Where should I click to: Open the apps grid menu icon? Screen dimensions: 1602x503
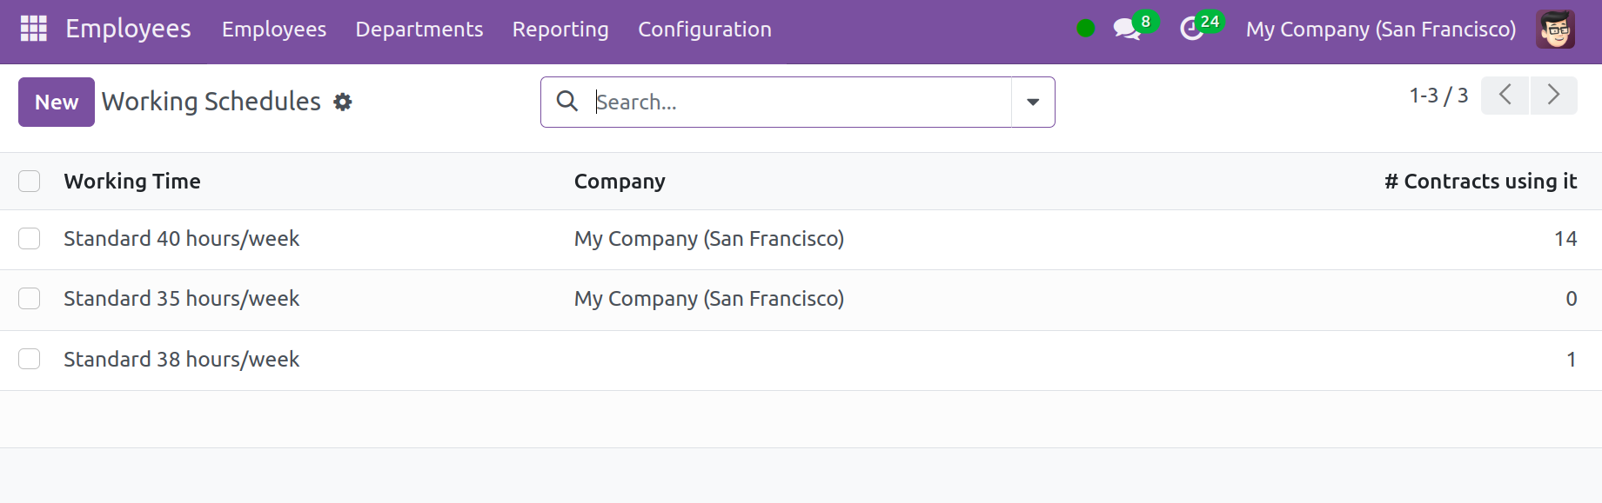pyautogui.click(x=34, y=29)
